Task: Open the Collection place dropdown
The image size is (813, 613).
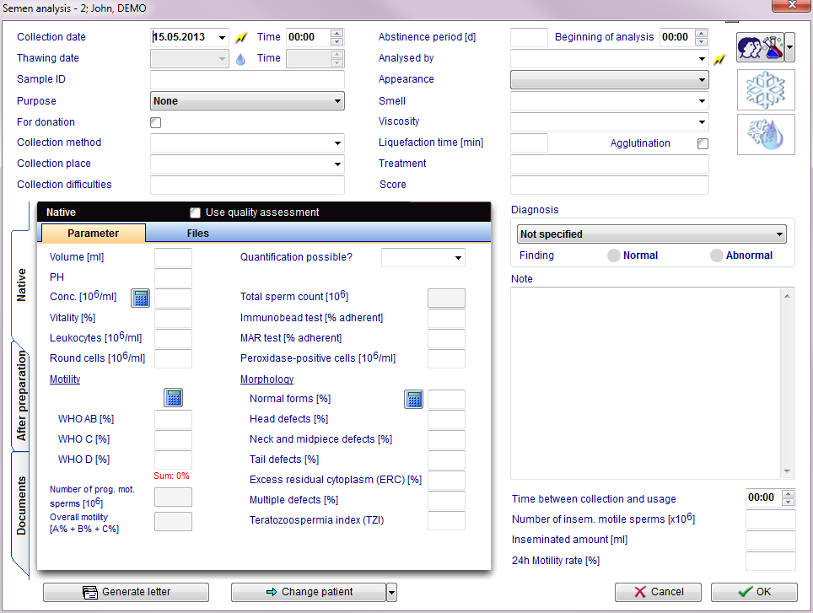Action: (x=337, y=164)
